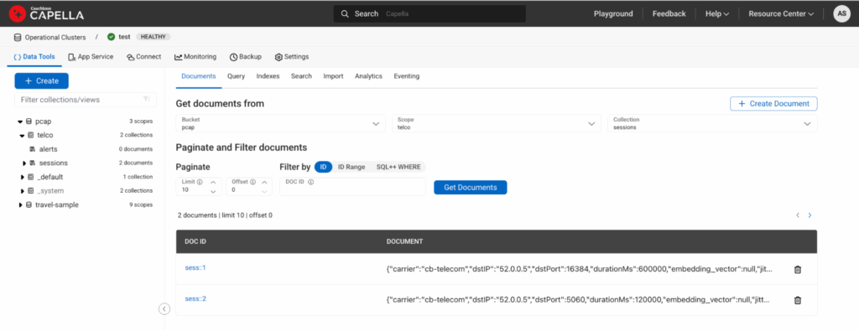Open the Bucket dropdown
859x331 pixels.
281,123
